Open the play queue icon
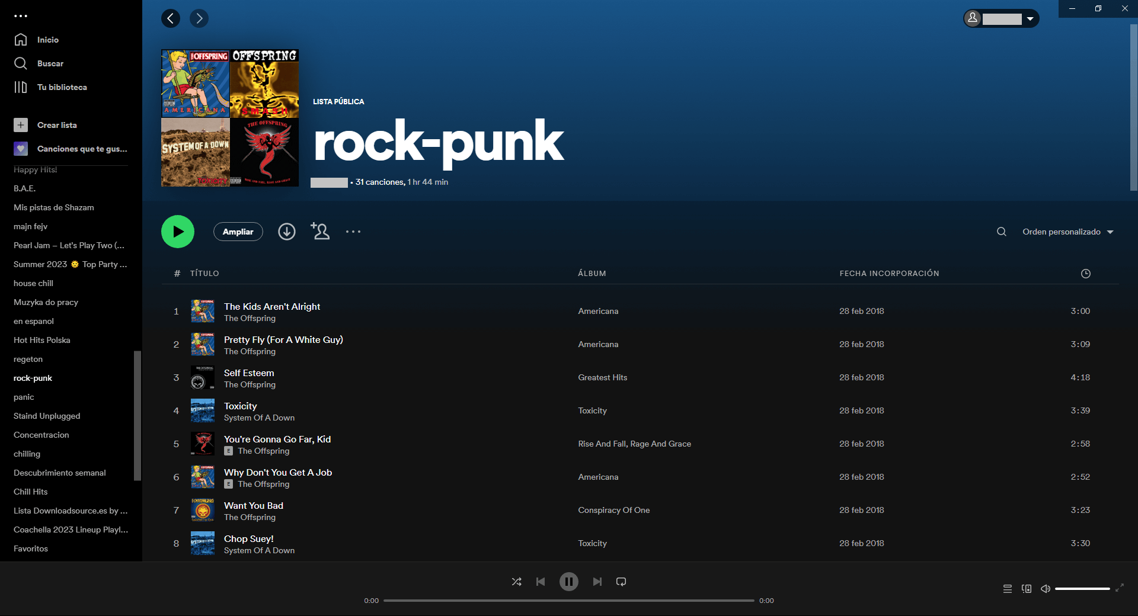Screen dimensions: 1138x616 point(1008,589)
